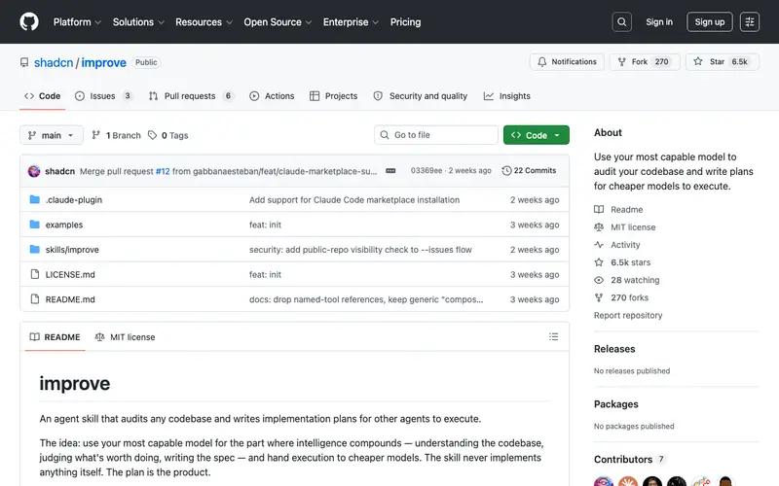Select the Code repository tab
The image size is (779, 486).
43,95
